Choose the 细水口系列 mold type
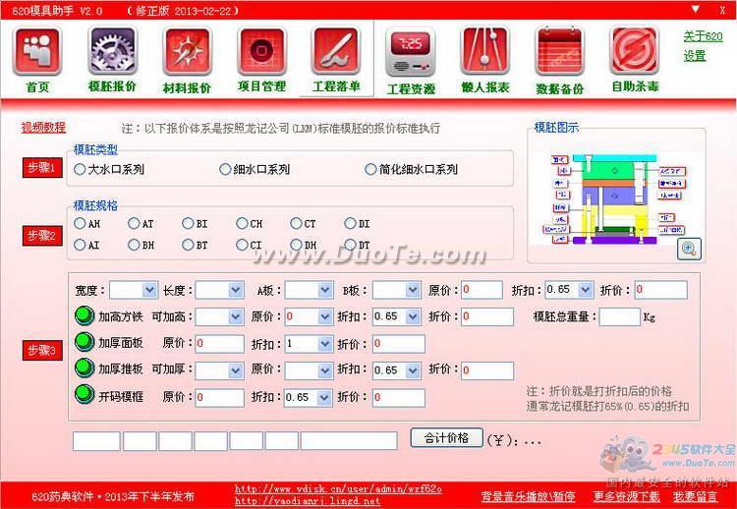Screen dimensions: 737x509 (225, 169)
